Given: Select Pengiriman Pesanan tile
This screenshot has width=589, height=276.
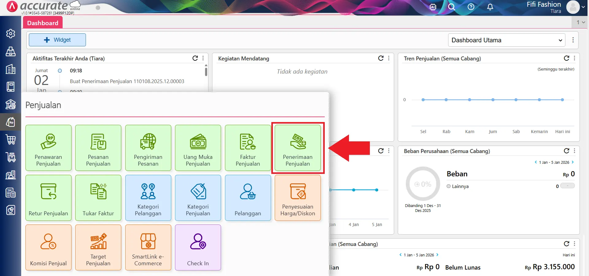Looking at the screenshot, I should click(x=148, y=148).
